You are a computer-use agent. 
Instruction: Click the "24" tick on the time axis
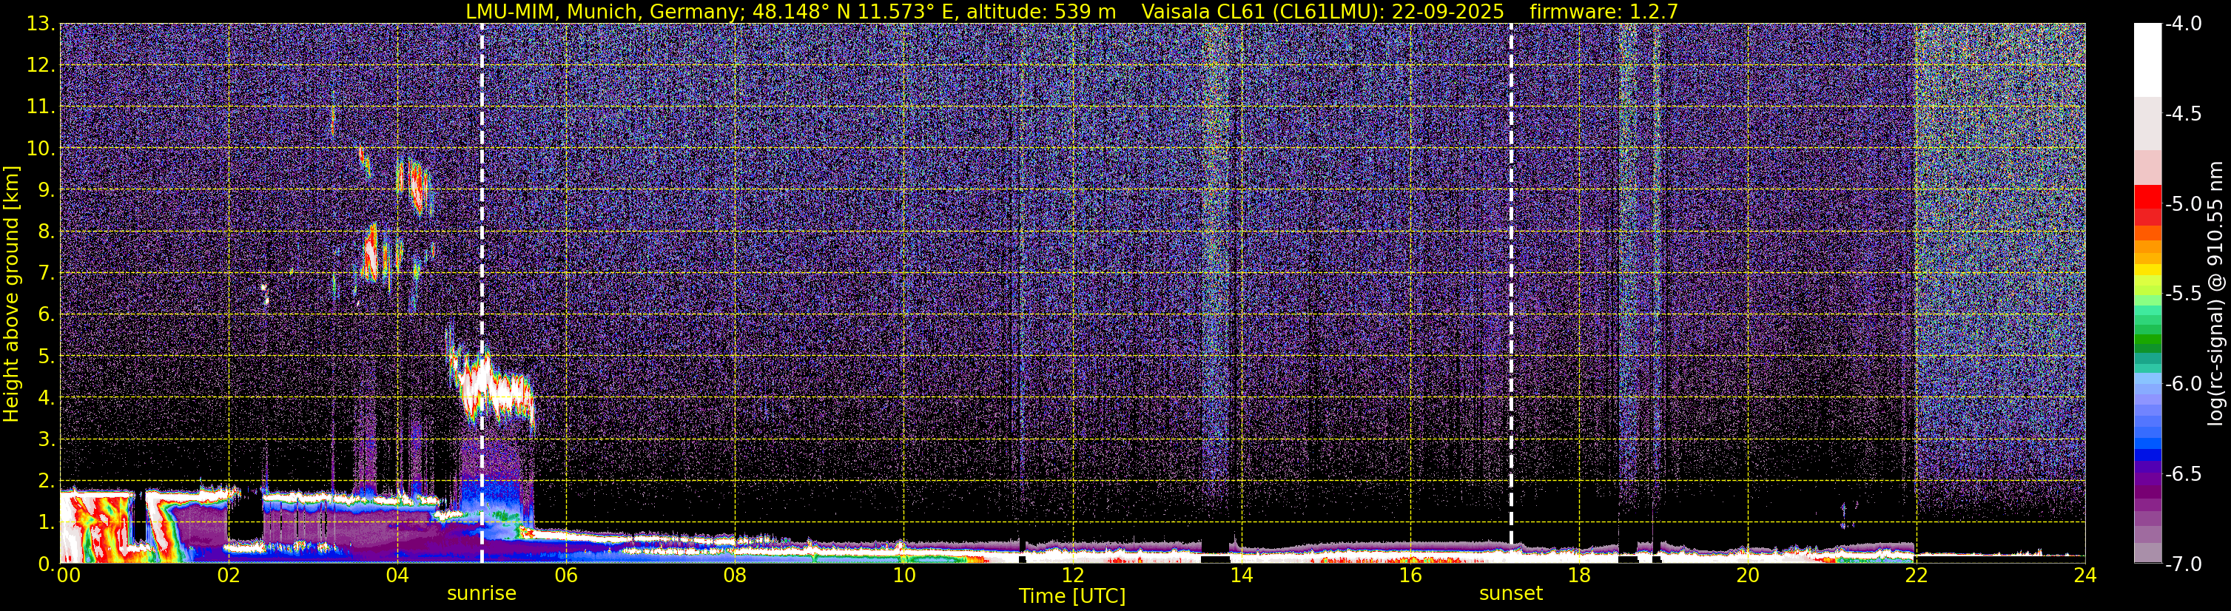[2084, 576]
